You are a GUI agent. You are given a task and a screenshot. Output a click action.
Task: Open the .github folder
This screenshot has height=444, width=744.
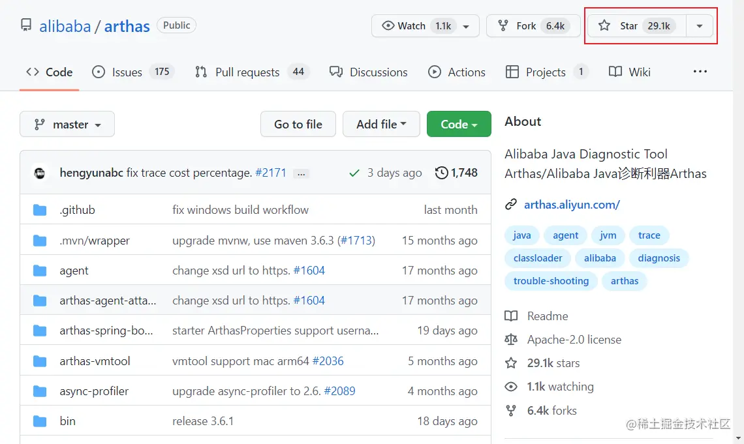[x=78, y=210]
